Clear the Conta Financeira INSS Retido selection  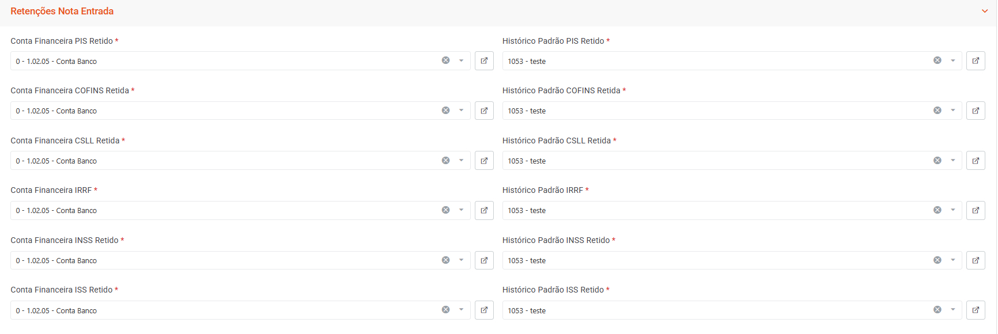pos(445,260)
